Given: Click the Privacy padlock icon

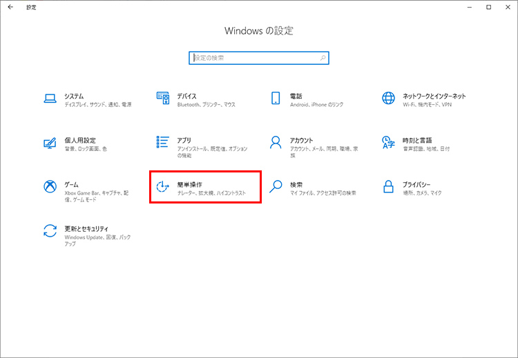Looking at the screenshot, I should tap(388, 188).
